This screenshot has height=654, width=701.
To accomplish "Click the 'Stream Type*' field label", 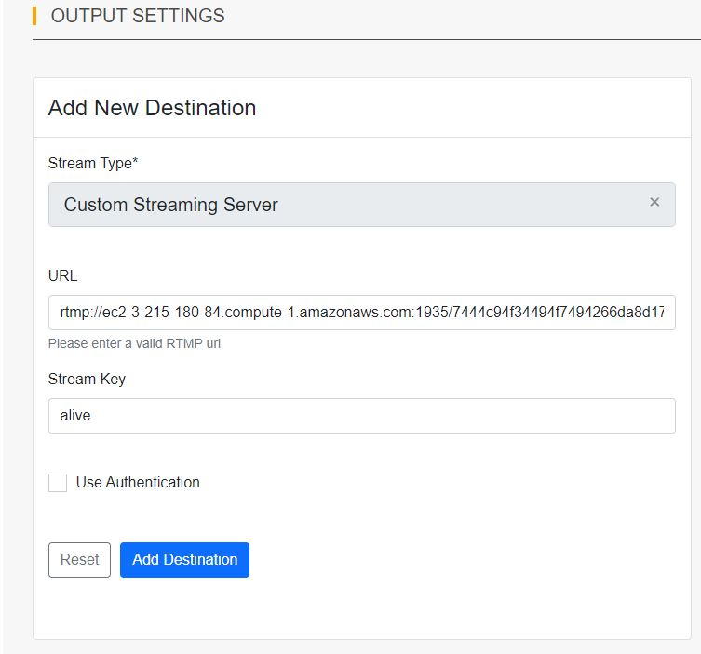I will [89, 164].
